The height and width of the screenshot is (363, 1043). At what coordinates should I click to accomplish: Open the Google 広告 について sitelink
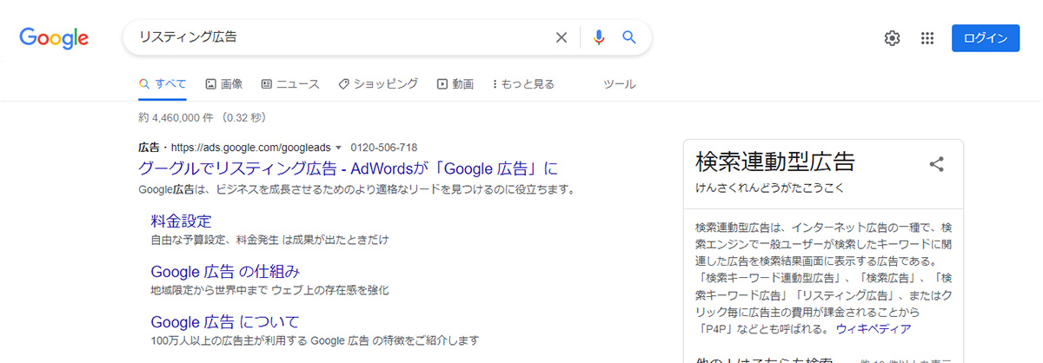224,321
